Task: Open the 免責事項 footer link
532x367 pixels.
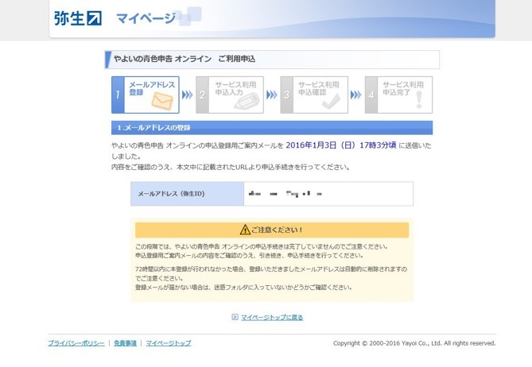Action: pos(125,343)
